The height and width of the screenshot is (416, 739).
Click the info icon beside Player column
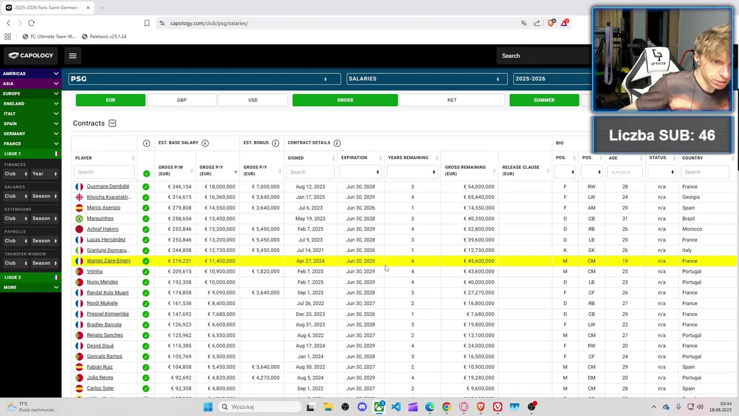coord(146,143)
